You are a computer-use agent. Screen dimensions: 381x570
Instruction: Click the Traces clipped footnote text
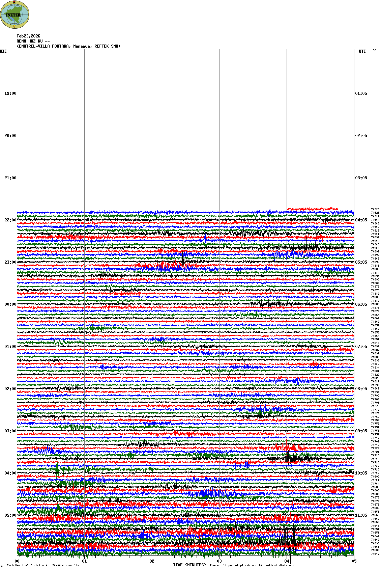pyautogui.click(x=252, y=565)
